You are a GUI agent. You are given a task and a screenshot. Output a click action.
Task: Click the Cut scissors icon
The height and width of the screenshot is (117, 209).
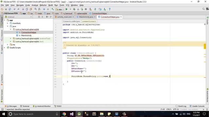coord(23,9)
